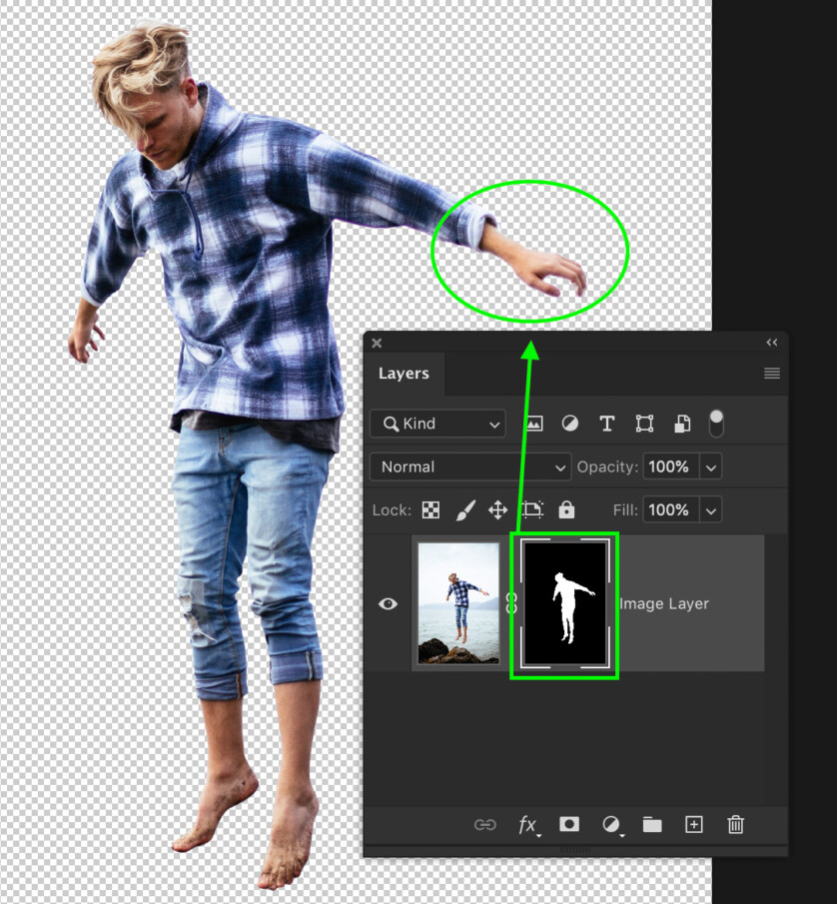Image resolution: width=837 pixels, height=904 pixels.
Task: Hide the Image Layer
Action: click(x=388, y=603)
